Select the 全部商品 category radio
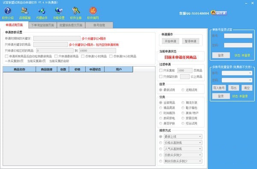Viewport: 257px width, 169px height. click(x=161, y=103)
